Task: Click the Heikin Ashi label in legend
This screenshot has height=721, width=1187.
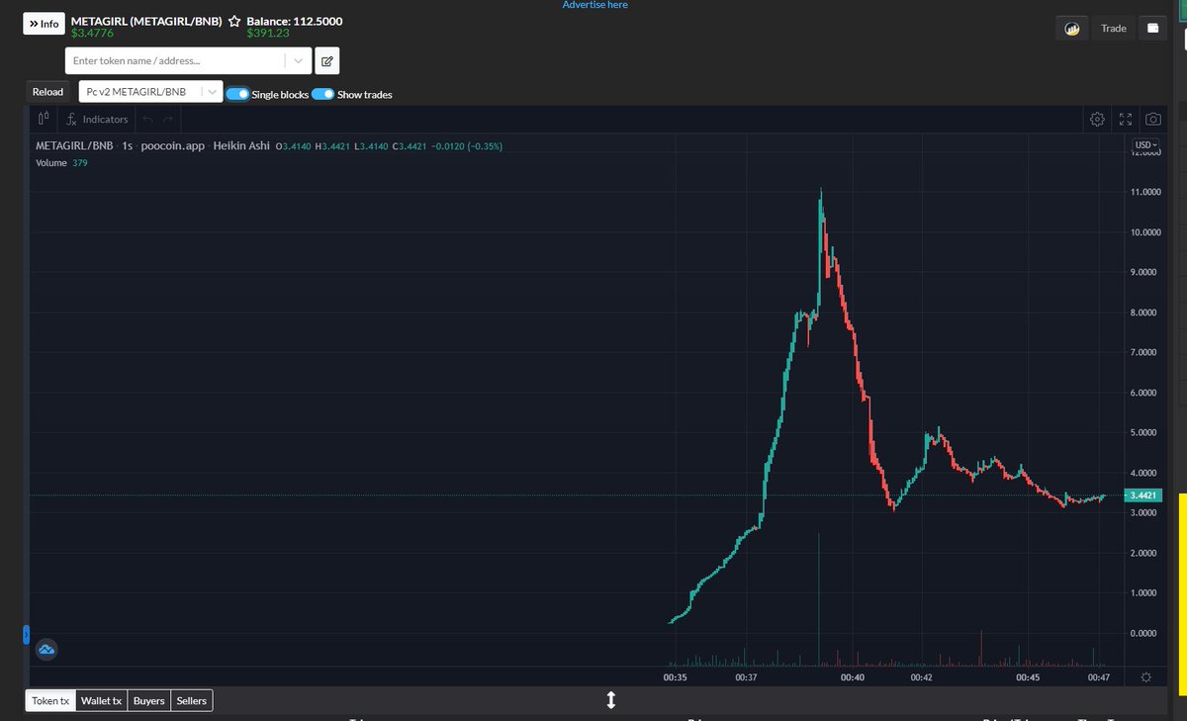Action: 241,146
